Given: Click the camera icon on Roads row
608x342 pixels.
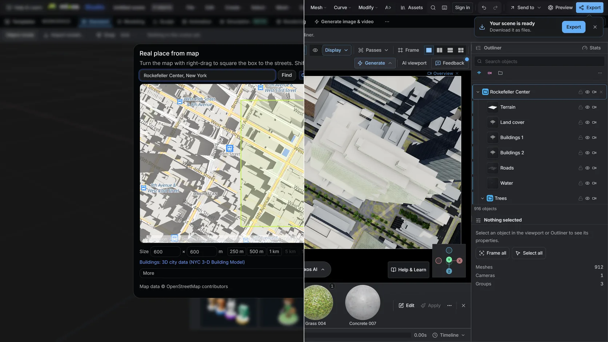Looking at the screenshot, I should click(594, 168).
